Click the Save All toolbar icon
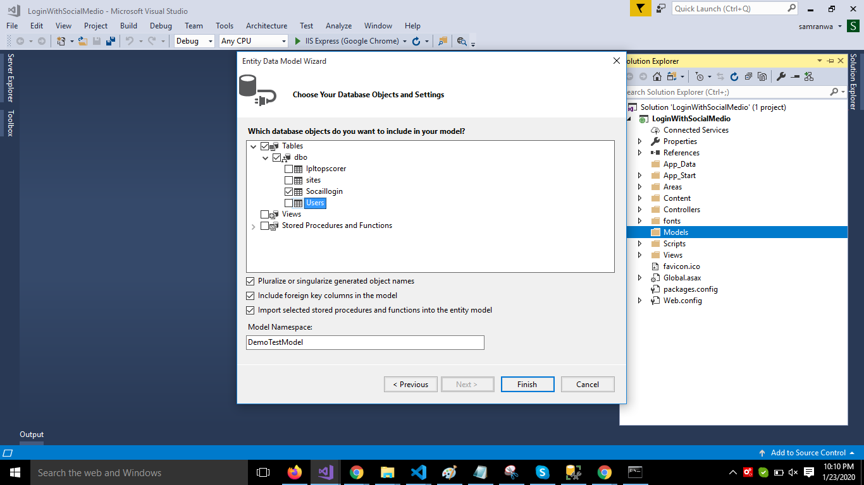Viewport: 864px width, 485px height. pyautogui.click(x=111, y=41)
